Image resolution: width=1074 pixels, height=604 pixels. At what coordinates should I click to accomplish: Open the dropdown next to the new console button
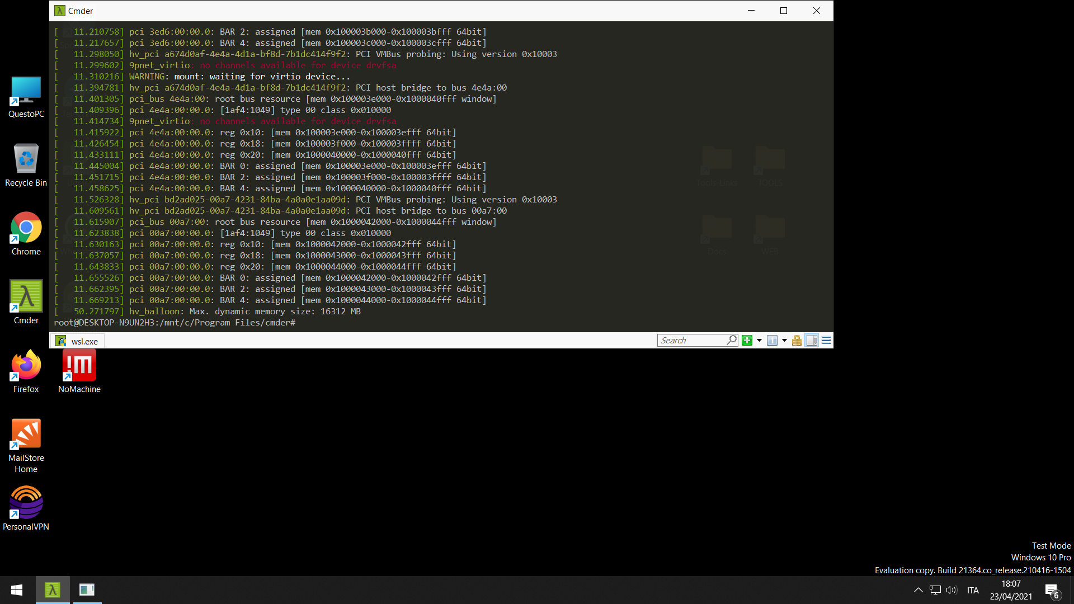point(759,340)
